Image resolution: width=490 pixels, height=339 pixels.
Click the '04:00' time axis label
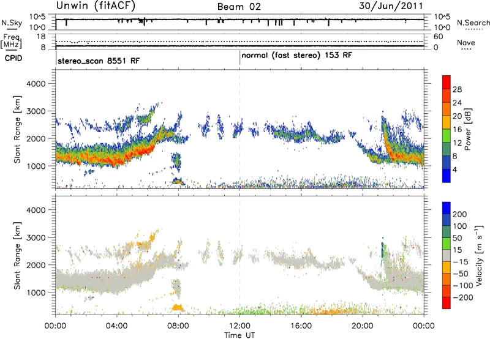click(x=117, y=326)
